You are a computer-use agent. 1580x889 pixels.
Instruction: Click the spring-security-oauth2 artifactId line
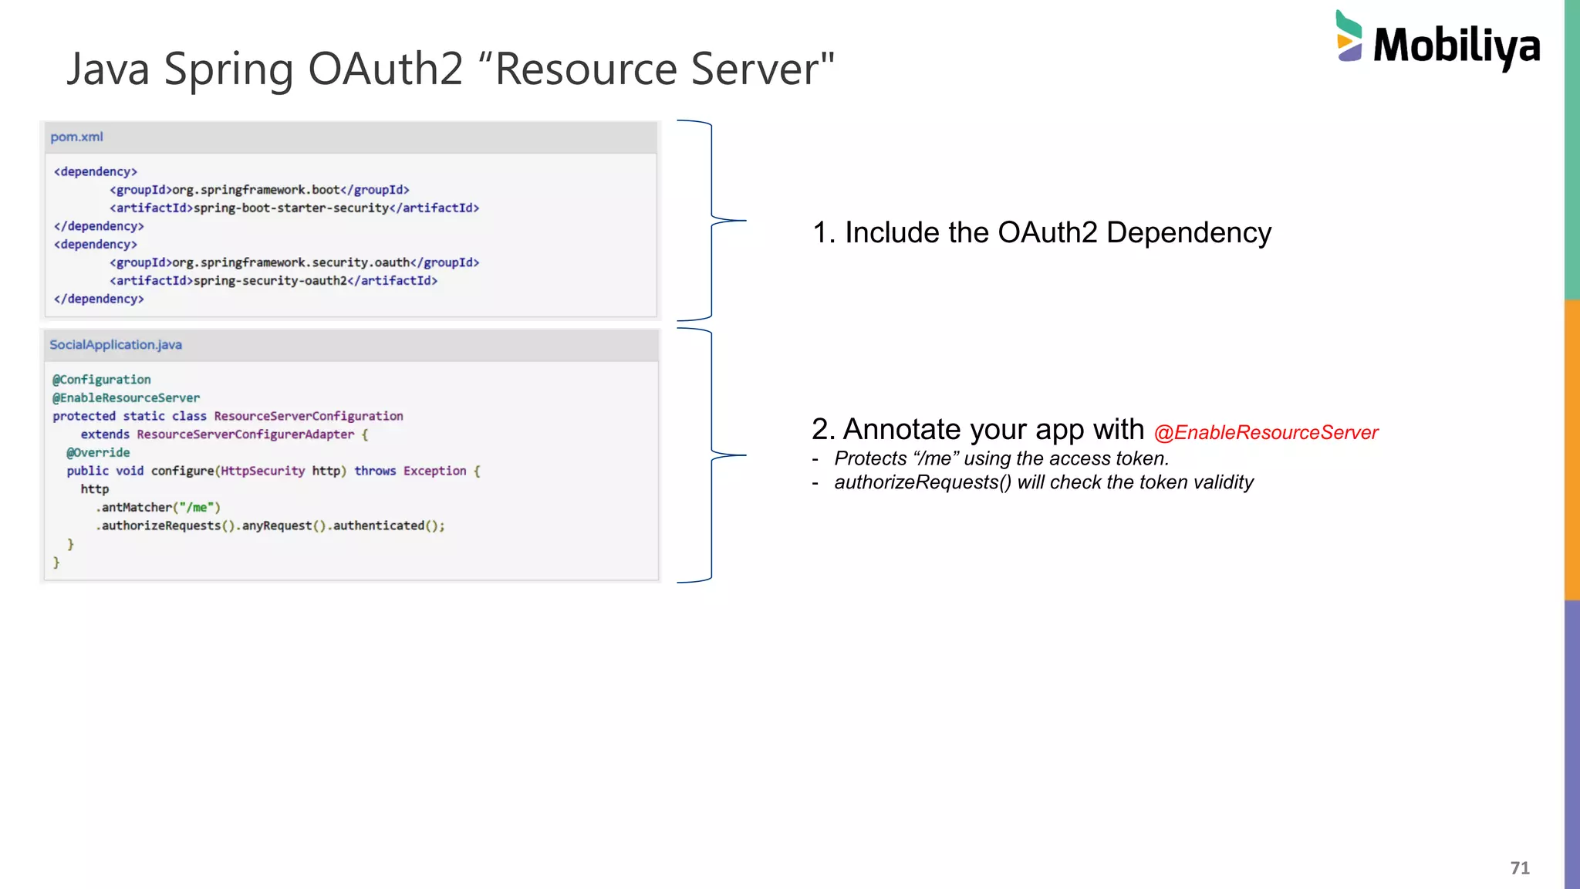click(273, 281)
